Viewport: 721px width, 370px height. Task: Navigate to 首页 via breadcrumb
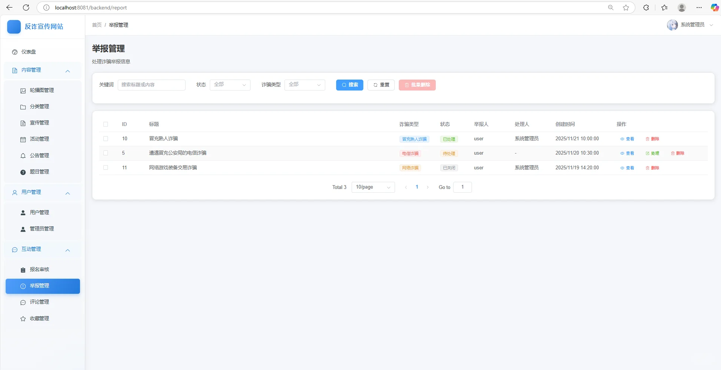pyautogui.click(x=96, y=25)
